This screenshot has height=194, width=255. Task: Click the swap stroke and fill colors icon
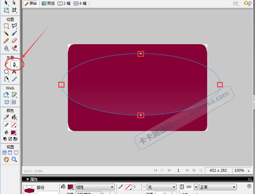(x=15, y=139)
